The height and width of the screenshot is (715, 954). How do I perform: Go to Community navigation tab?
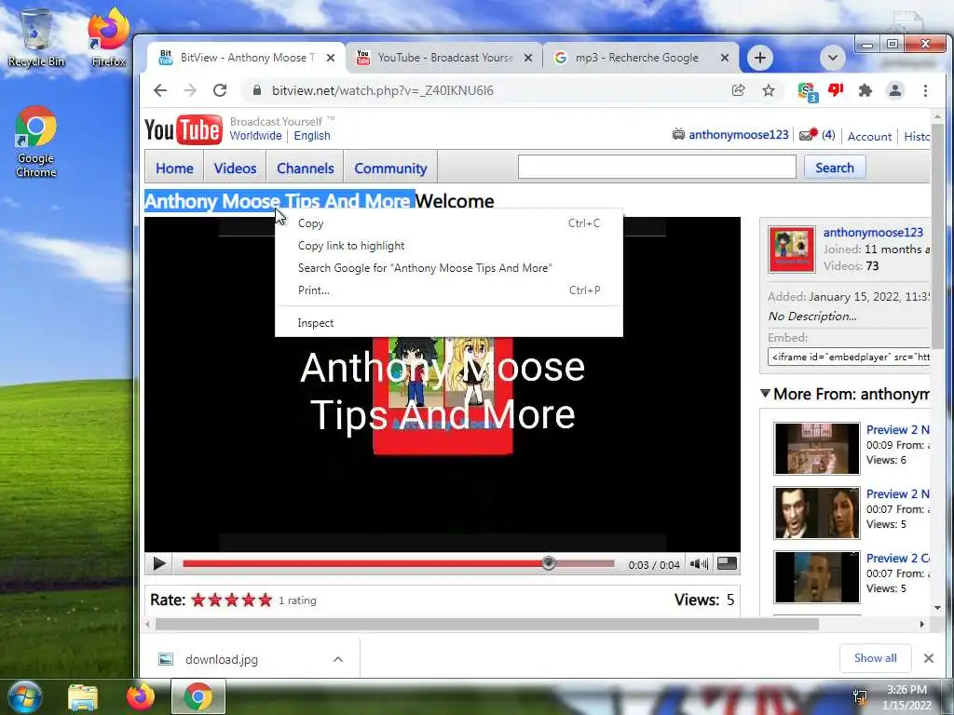click(390, 168)
